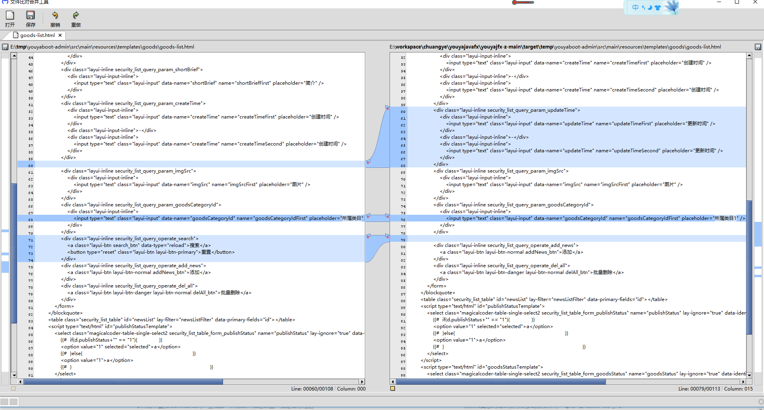Click left status text 'Column: 000'
764x410 pixels.
pos(351,389)
